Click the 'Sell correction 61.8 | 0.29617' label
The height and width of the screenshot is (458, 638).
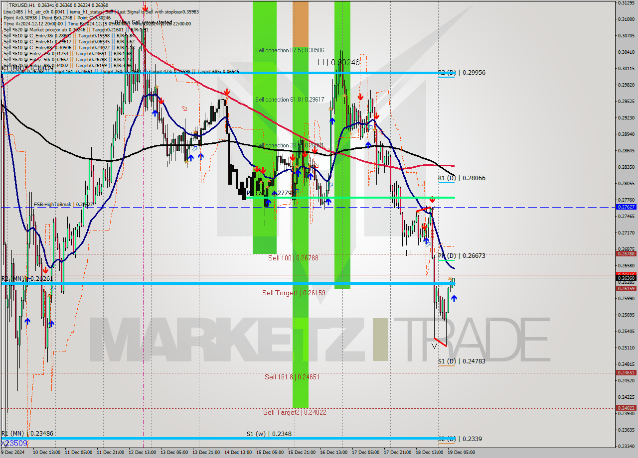290,100
